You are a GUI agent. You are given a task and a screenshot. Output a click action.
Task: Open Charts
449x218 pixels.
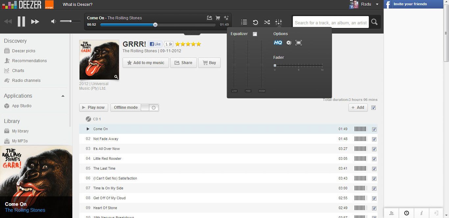click(18, 71)
